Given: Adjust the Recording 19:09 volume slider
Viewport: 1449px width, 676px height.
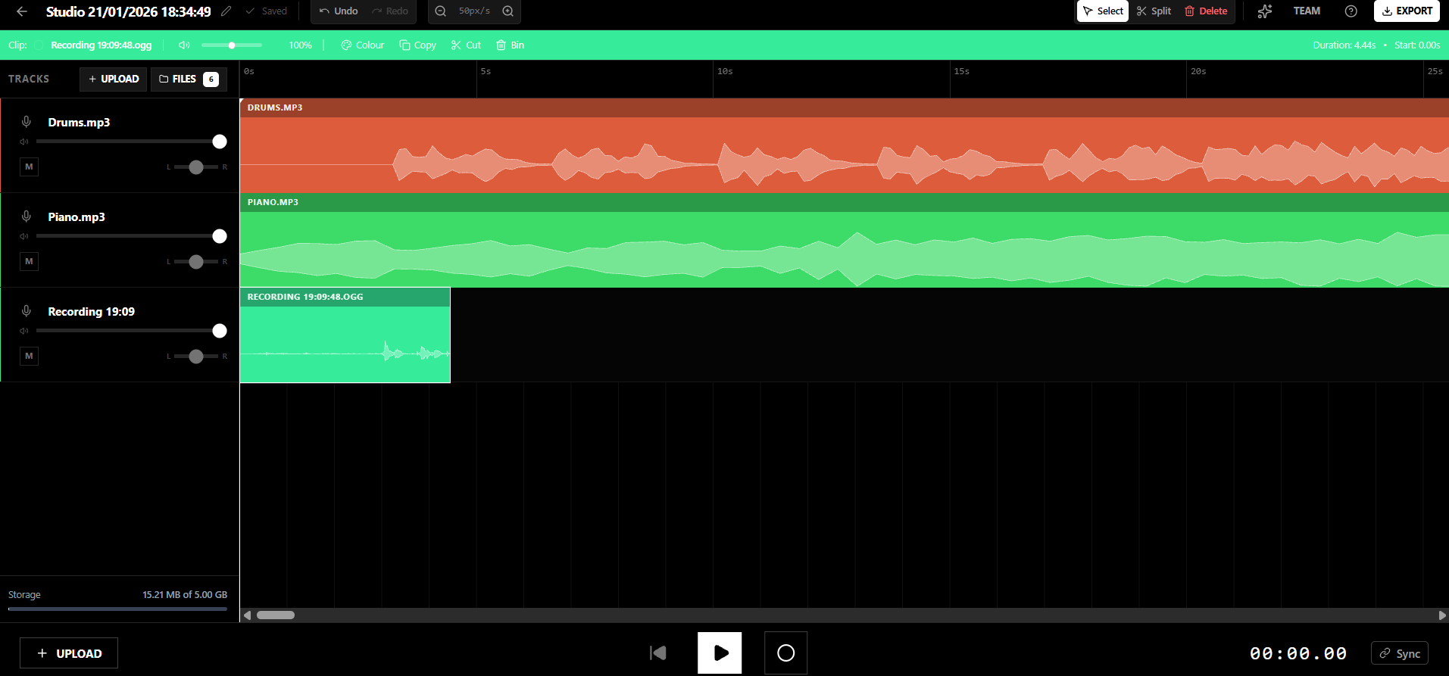Looking at the screenshot, I should tap(132, 331).
